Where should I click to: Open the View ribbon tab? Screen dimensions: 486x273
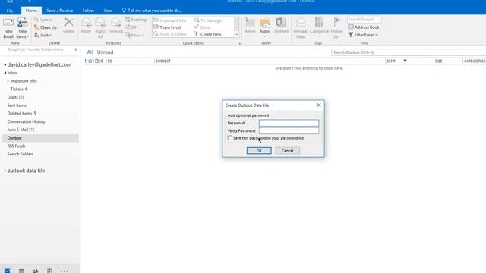pos(108,11)
